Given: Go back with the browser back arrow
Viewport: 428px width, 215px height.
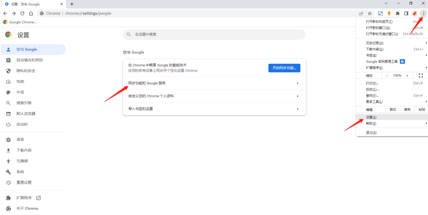Looking at the screenshot, I should pyautogui.click(x=5, y=13).
